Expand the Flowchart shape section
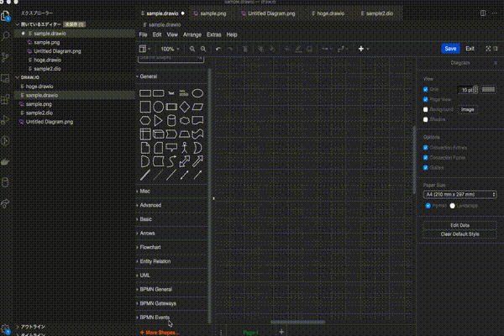The width and height of the screenshot is (504, 336). click(150, 247)
